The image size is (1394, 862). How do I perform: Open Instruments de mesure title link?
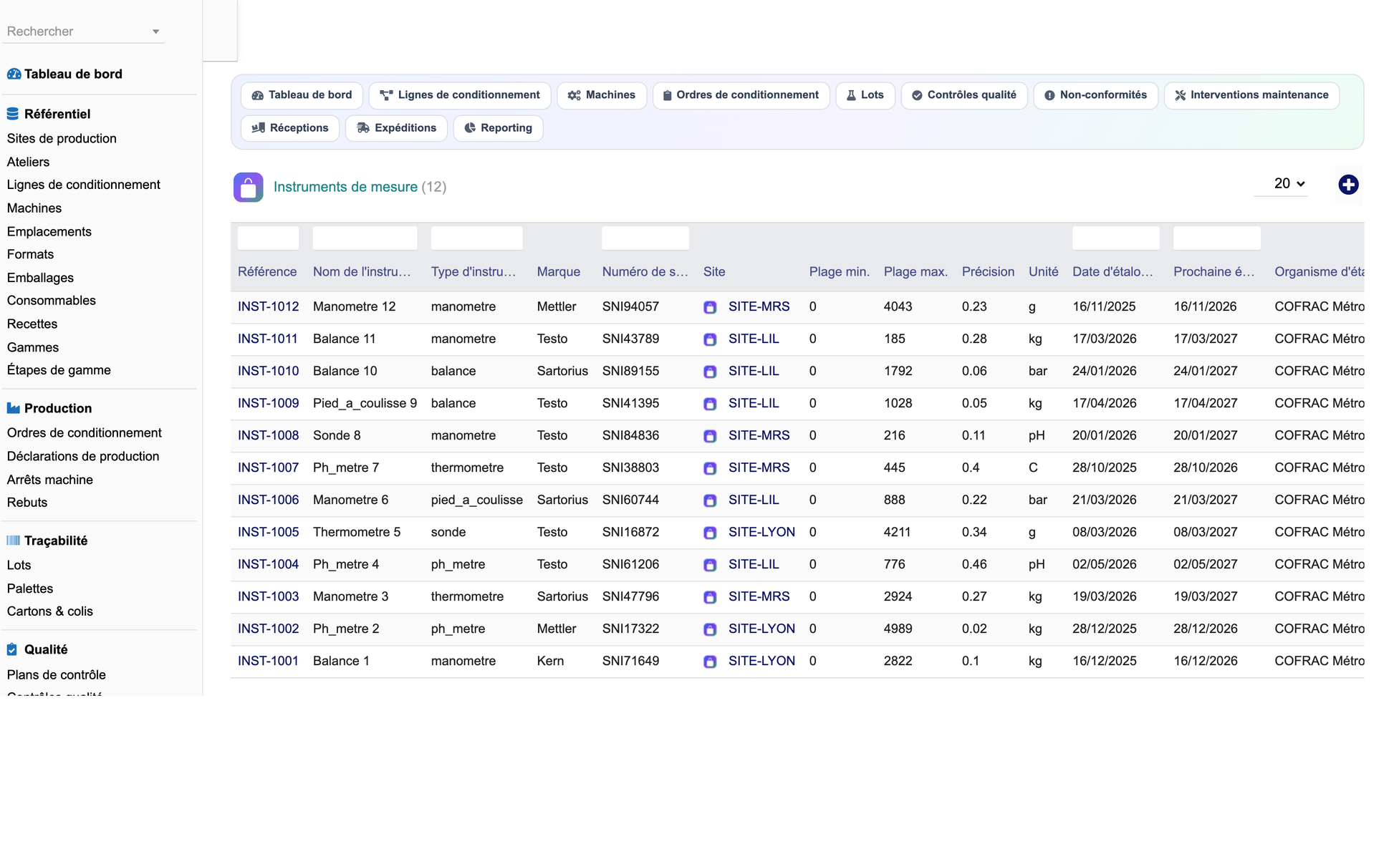coord(345,187)
